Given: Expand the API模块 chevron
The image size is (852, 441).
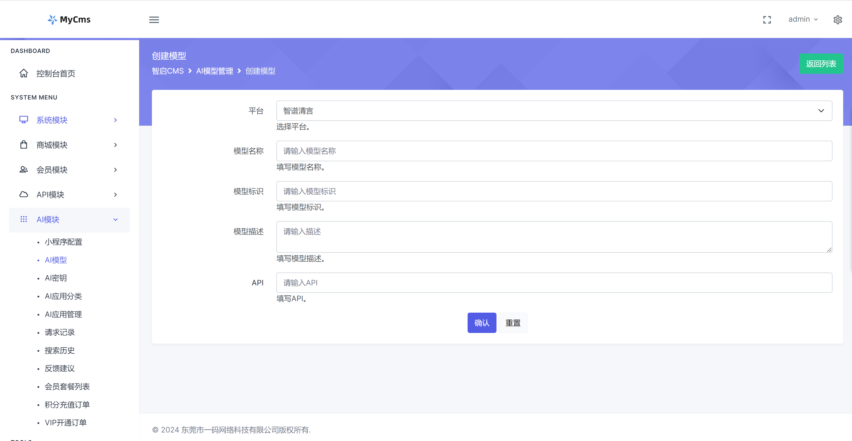Looking at the screenshot, I should point(116,195).
